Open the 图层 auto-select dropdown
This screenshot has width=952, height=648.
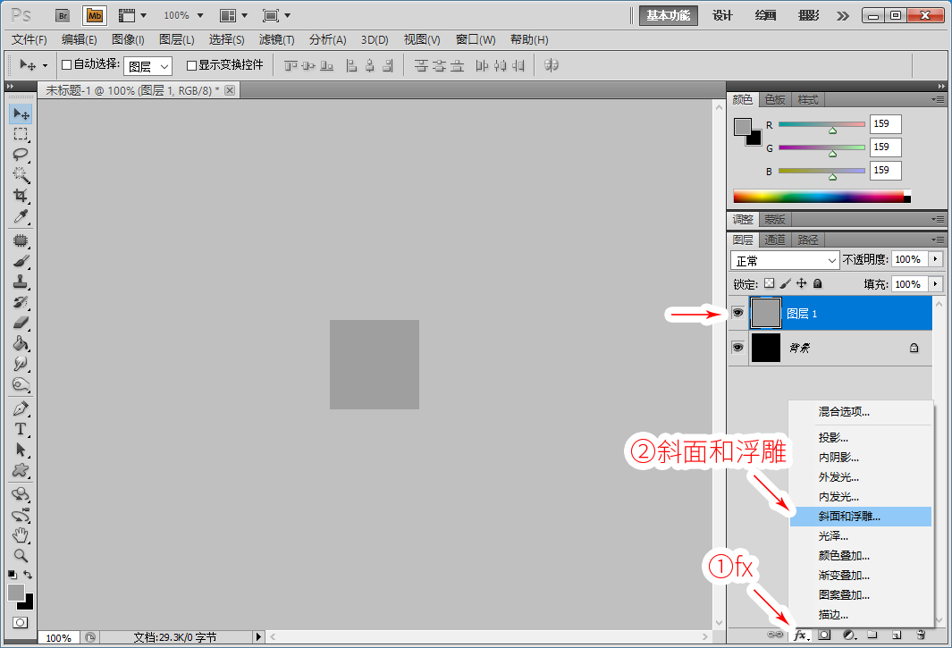(147, 65)
